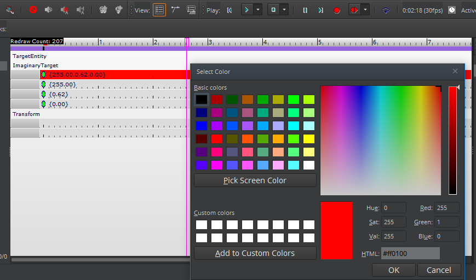
Task: Click the Stop playback button
Action: [x=273, y=10]
